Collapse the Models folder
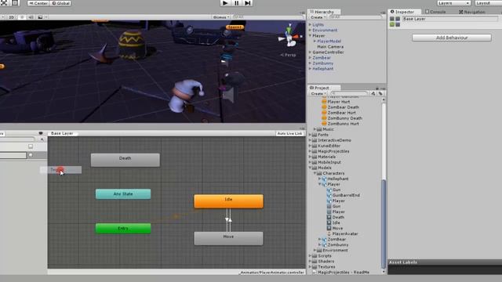Screen dimensions: 502x282 tap(310, 168)
